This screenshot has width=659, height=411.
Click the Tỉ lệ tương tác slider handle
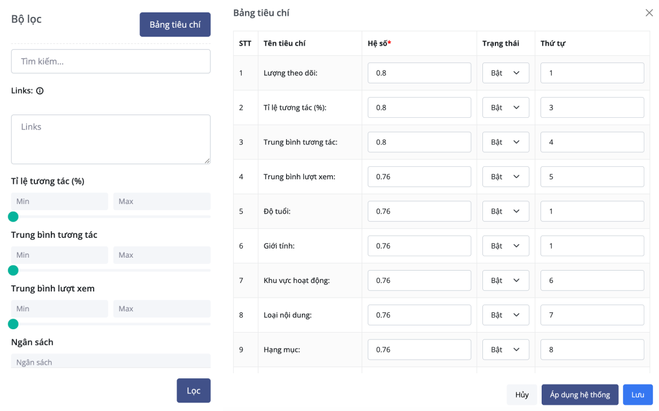click(13, 216)
